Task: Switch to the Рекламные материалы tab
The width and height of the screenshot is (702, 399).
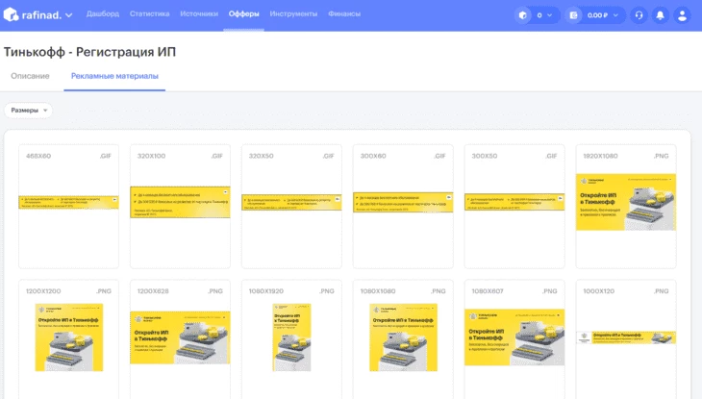Action: (x=114, y=76)
